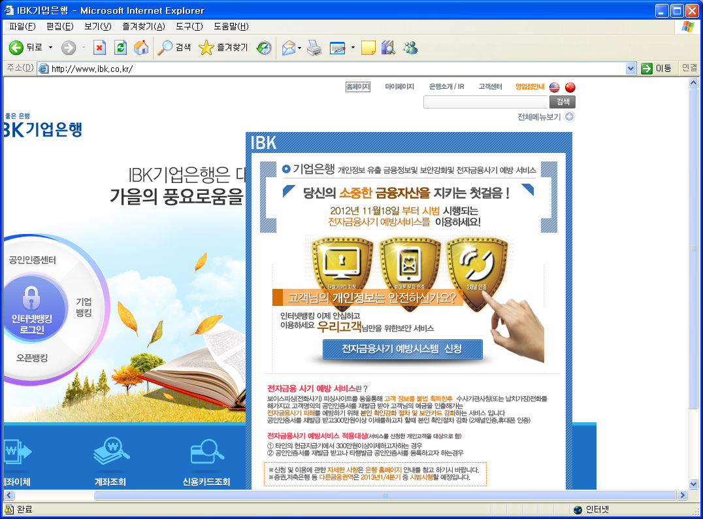
Task: Click the vertical scrollbar down arrow
Action: tap(694, 484)
